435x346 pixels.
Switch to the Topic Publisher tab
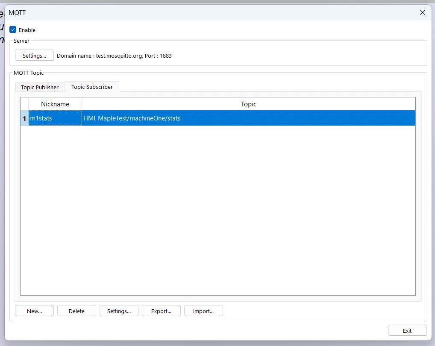point(39,87)
